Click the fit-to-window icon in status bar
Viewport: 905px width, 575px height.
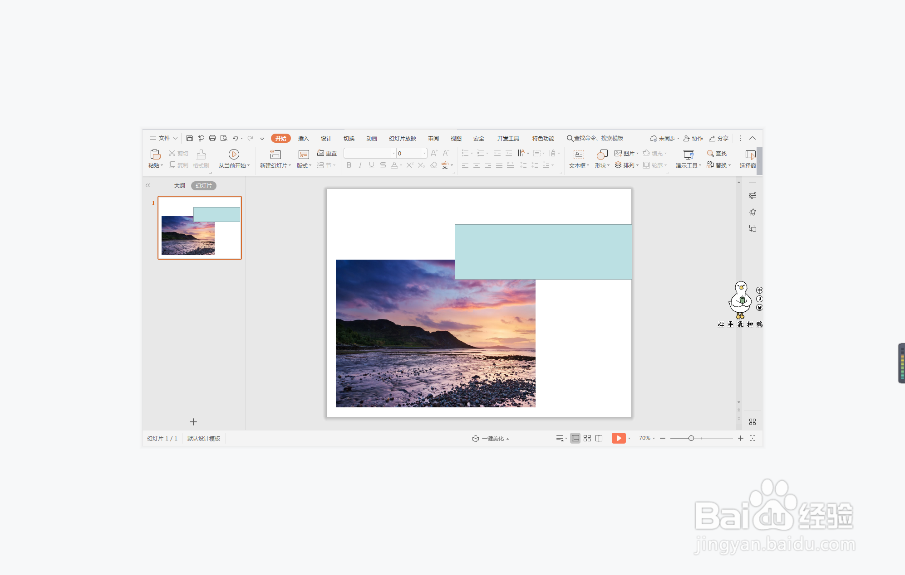[x=753, y=438]
